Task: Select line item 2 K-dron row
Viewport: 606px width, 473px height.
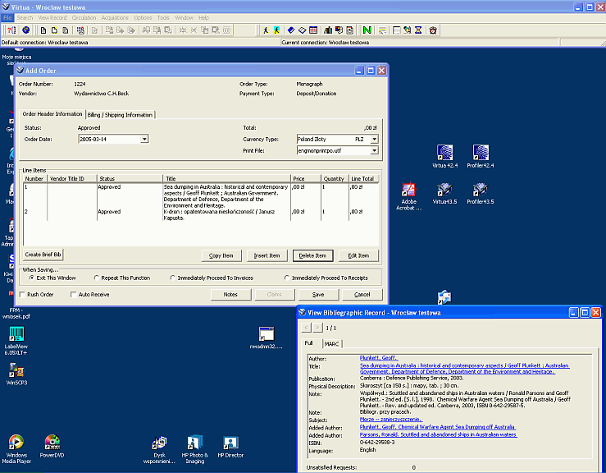Action: click(x=201, y=215)
